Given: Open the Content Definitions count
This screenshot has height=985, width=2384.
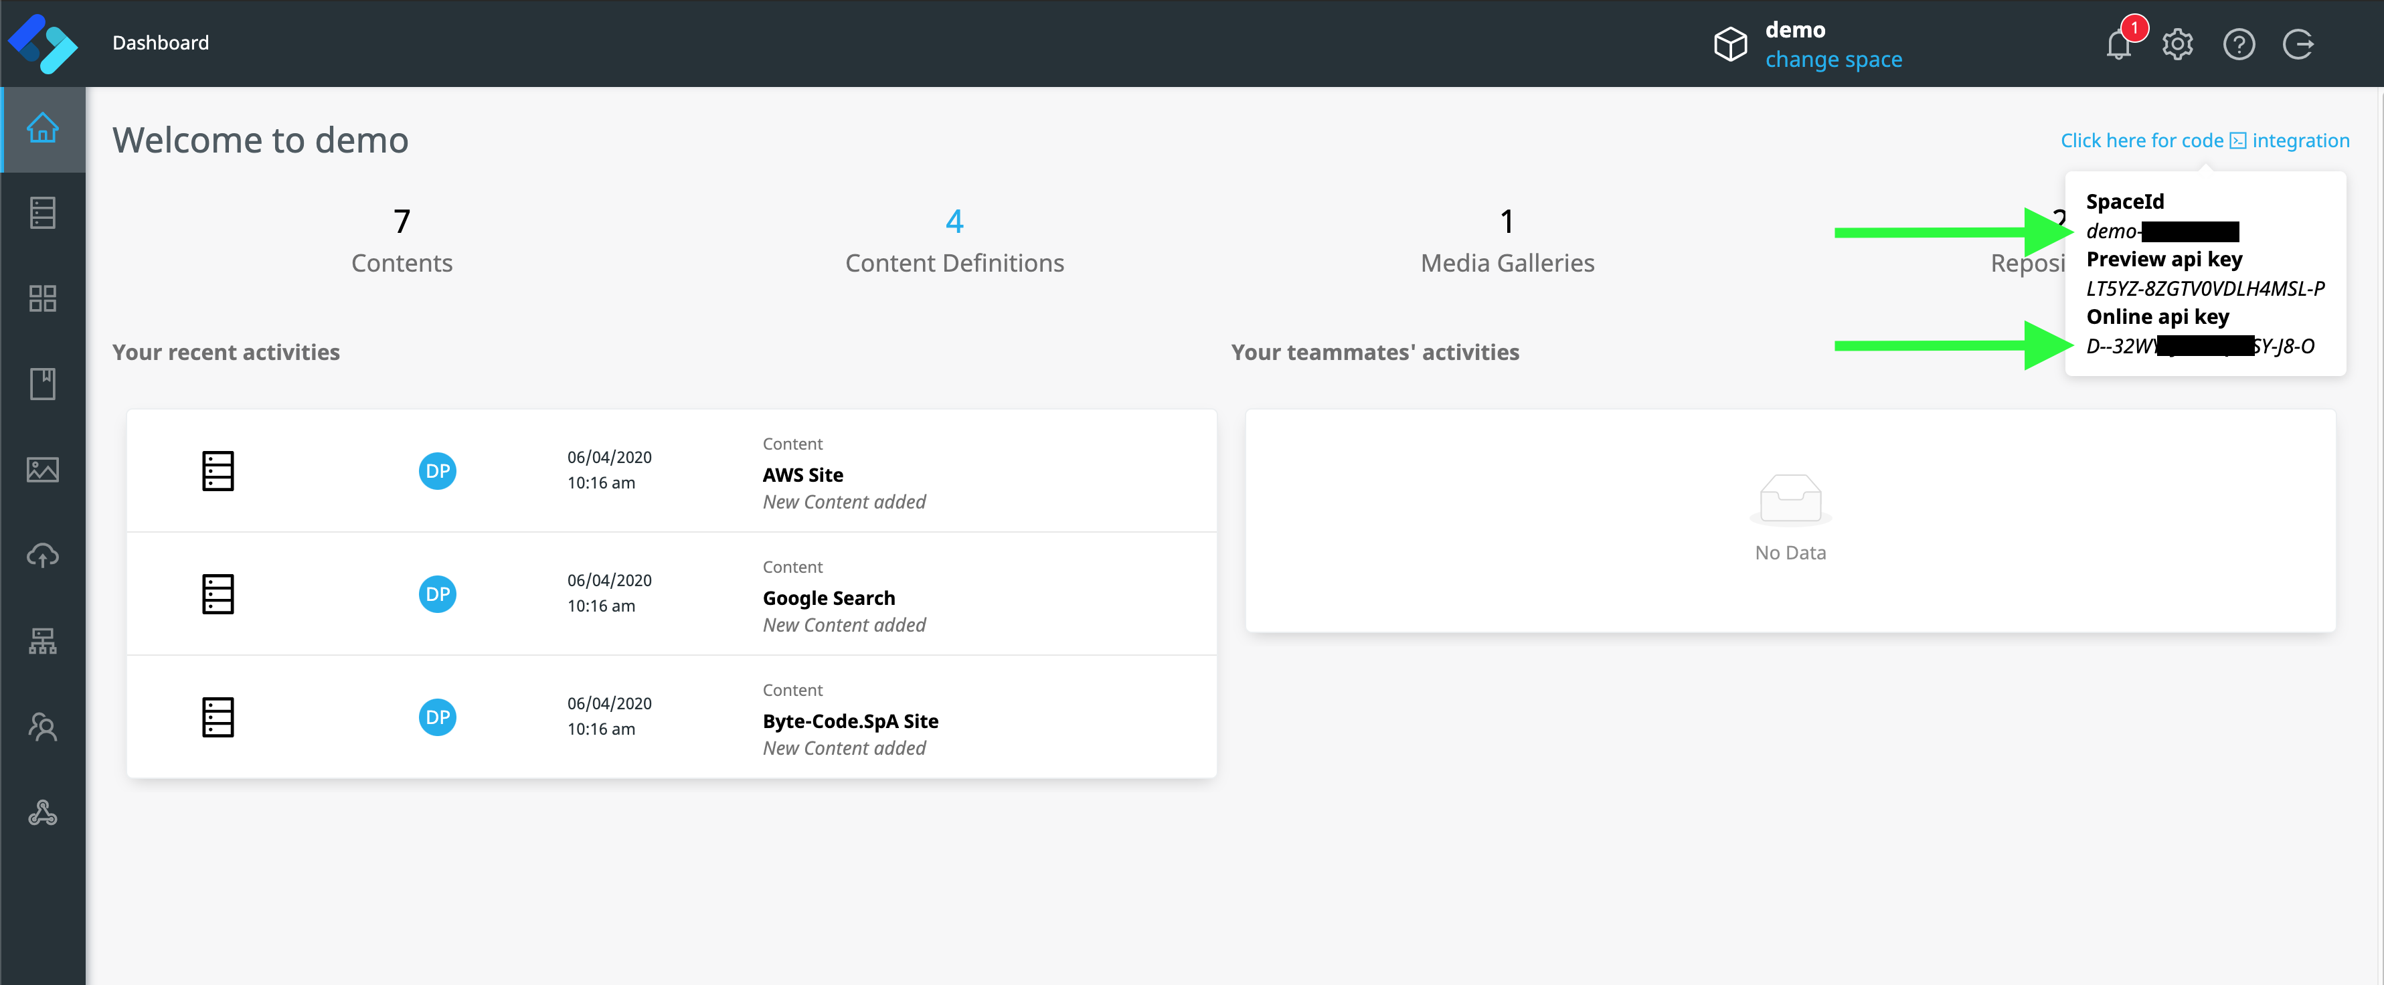Looking at the screenshot, I should tap(954, 222).
